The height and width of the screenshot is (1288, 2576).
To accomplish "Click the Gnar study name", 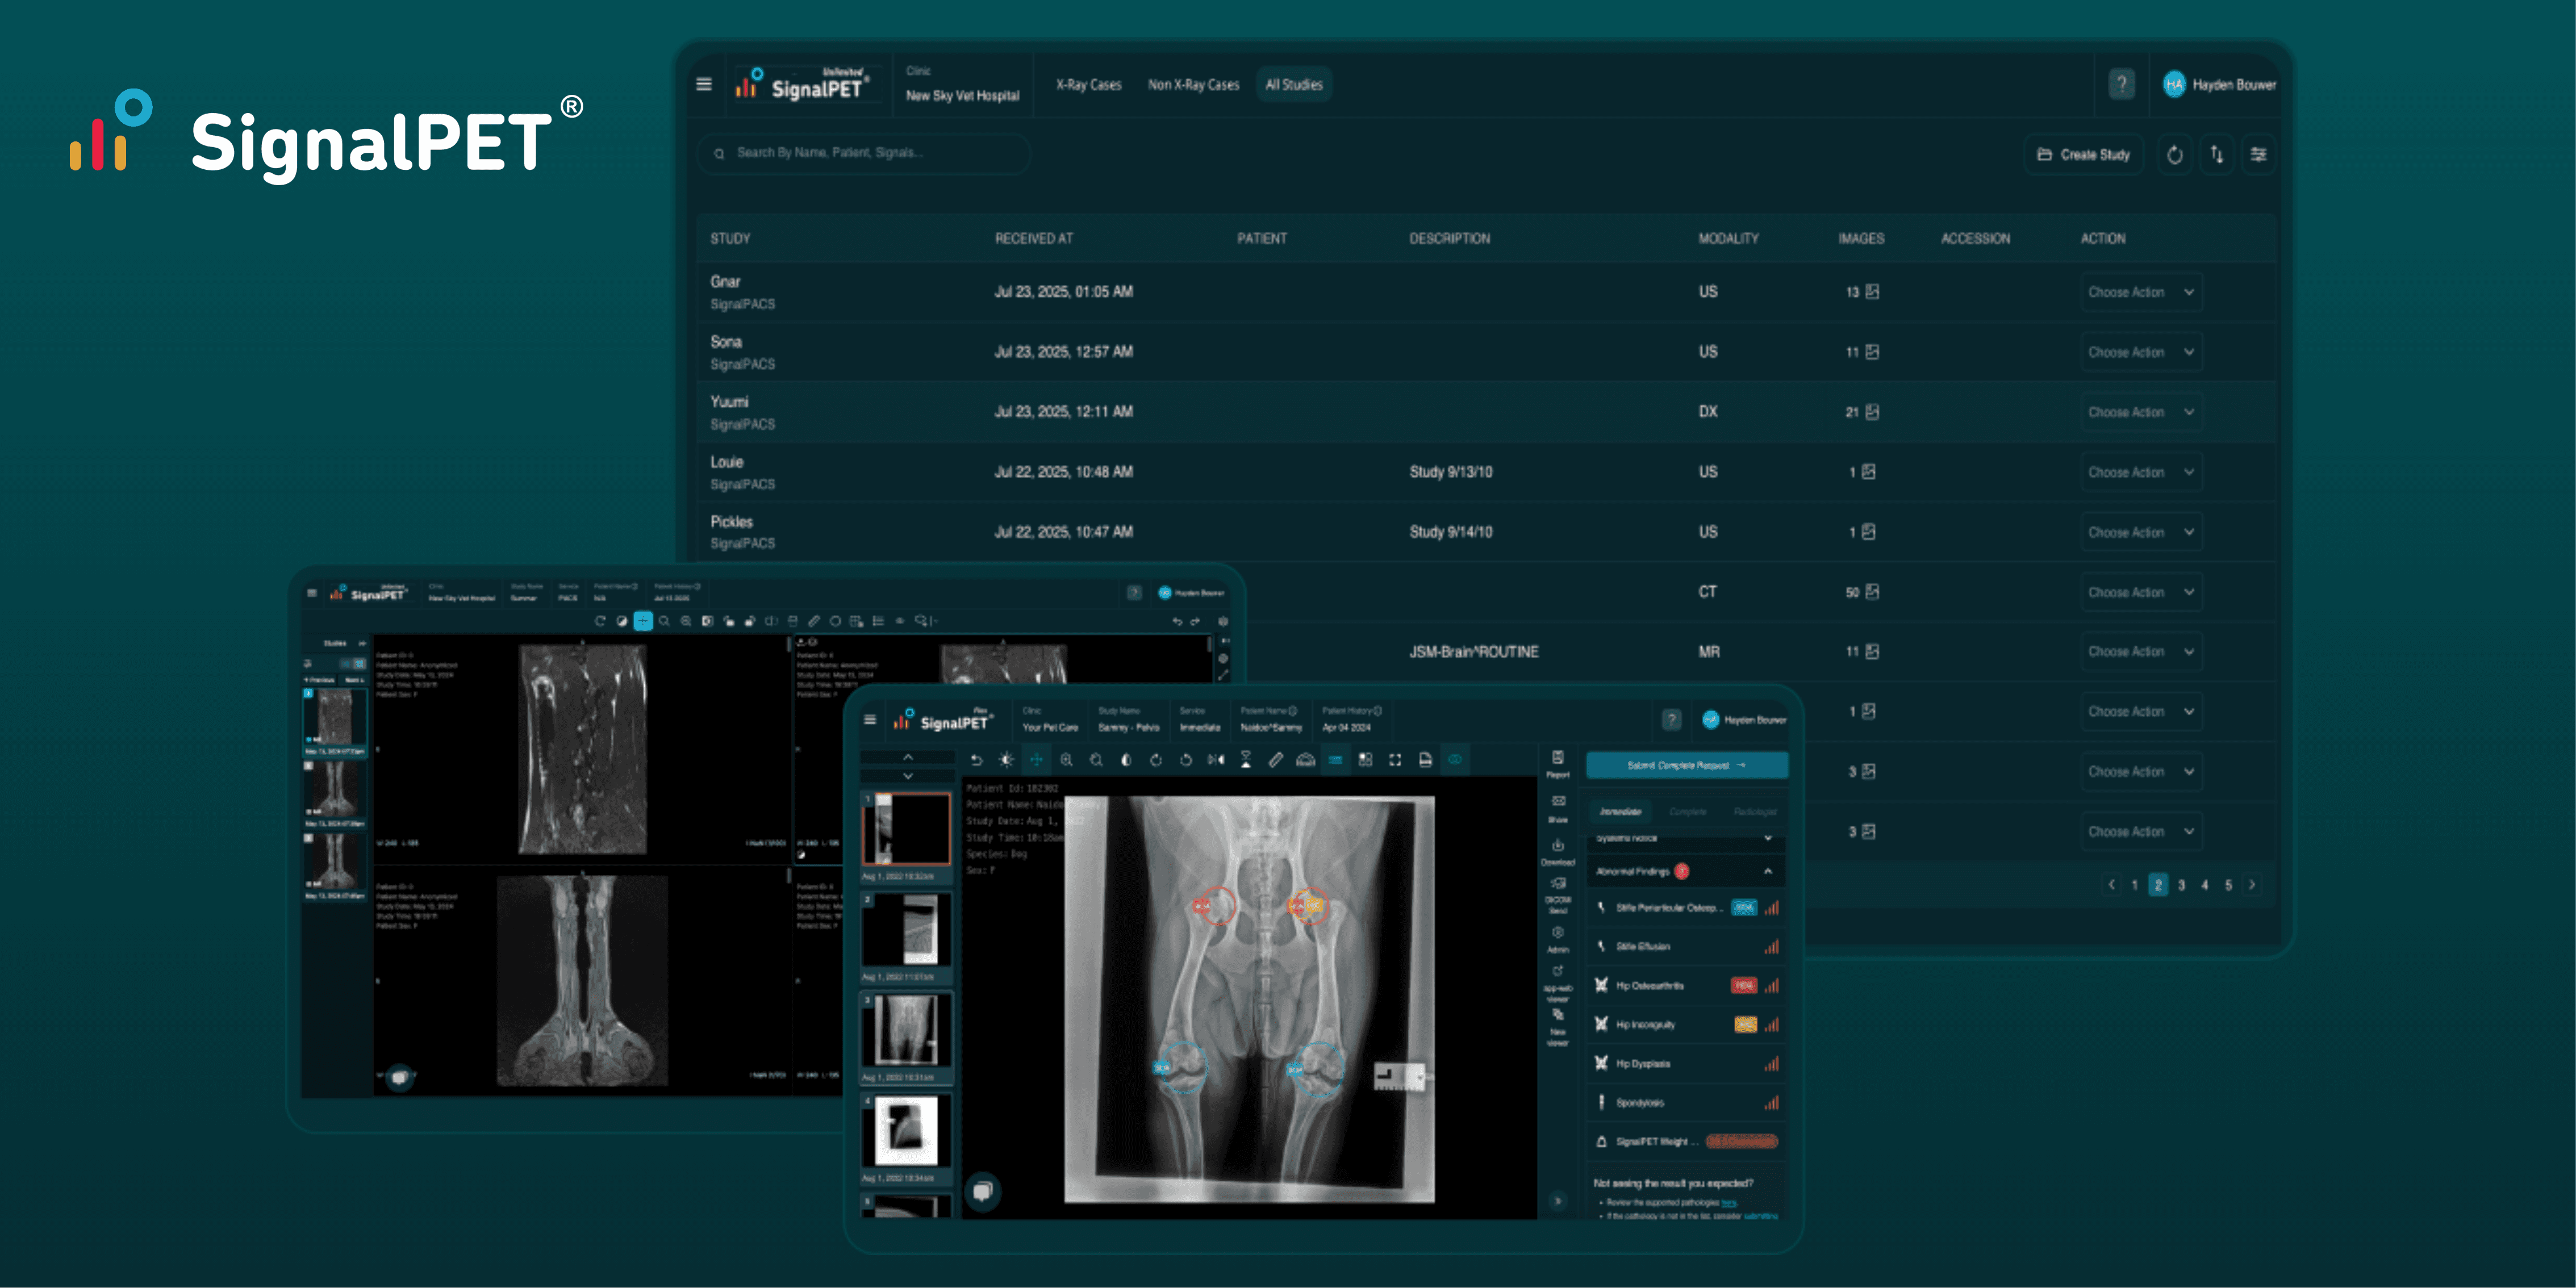I will click(x=725, y=282).
